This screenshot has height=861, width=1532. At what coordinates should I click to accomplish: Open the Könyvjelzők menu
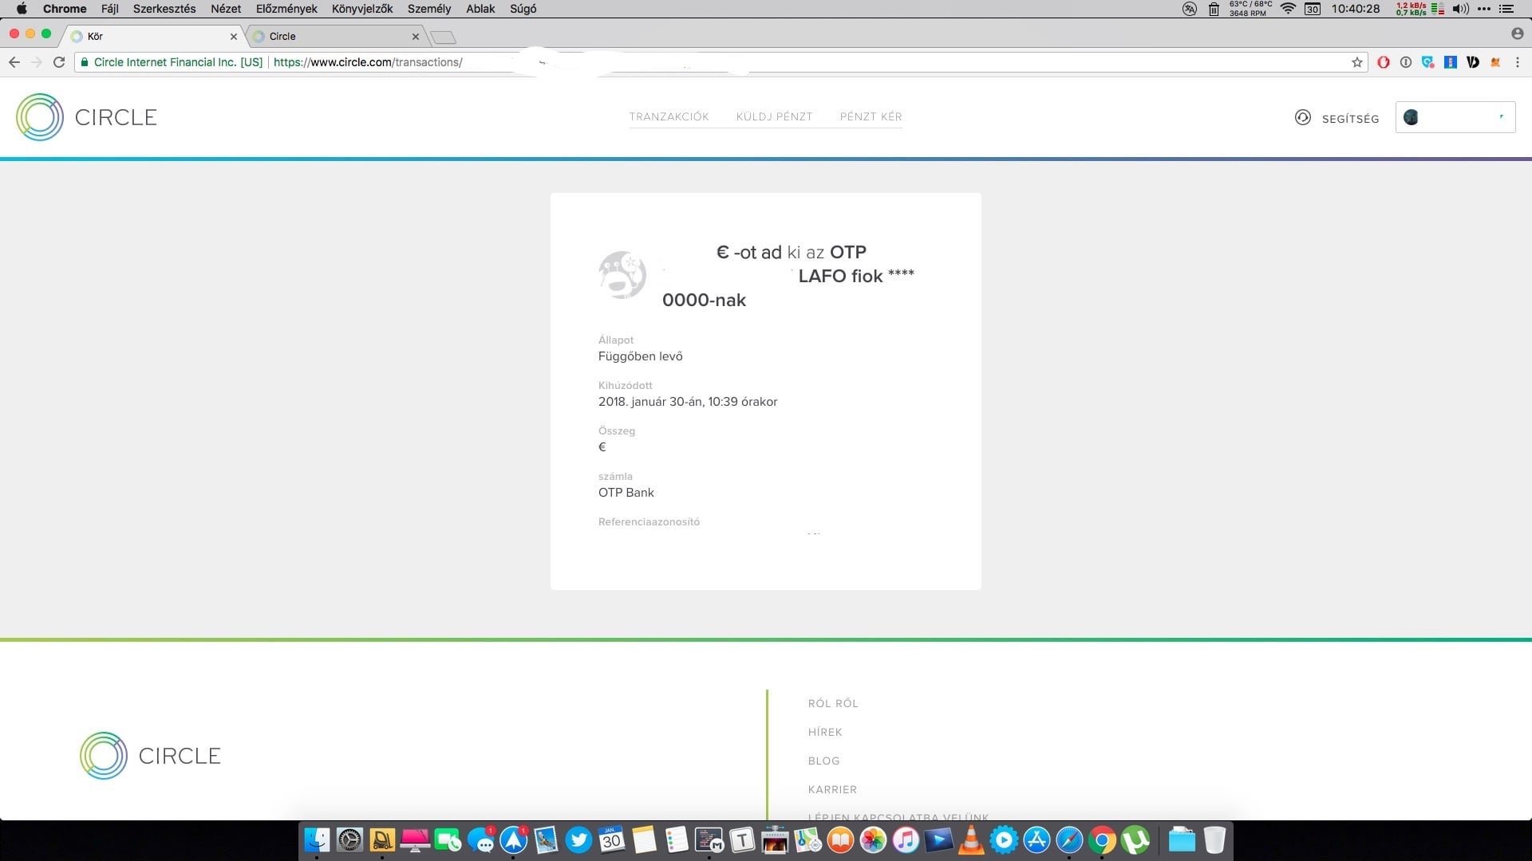pyautogui.click(x=362, y=9)
